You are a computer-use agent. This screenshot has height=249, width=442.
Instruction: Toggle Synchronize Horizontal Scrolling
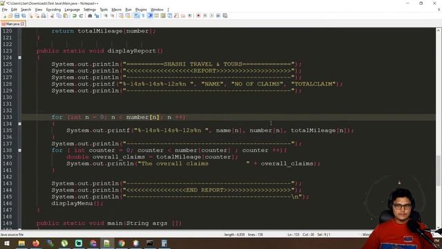click(x=127, y=15)
